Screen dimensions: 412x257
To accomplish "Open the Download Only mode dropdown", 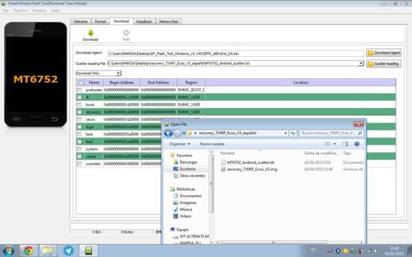I will (119, 73).
